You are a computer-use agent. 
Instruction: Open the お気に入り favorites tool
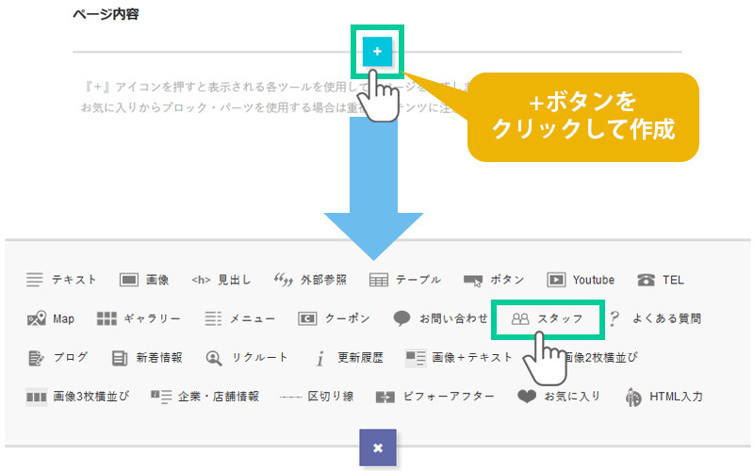[x=559, y=397]
